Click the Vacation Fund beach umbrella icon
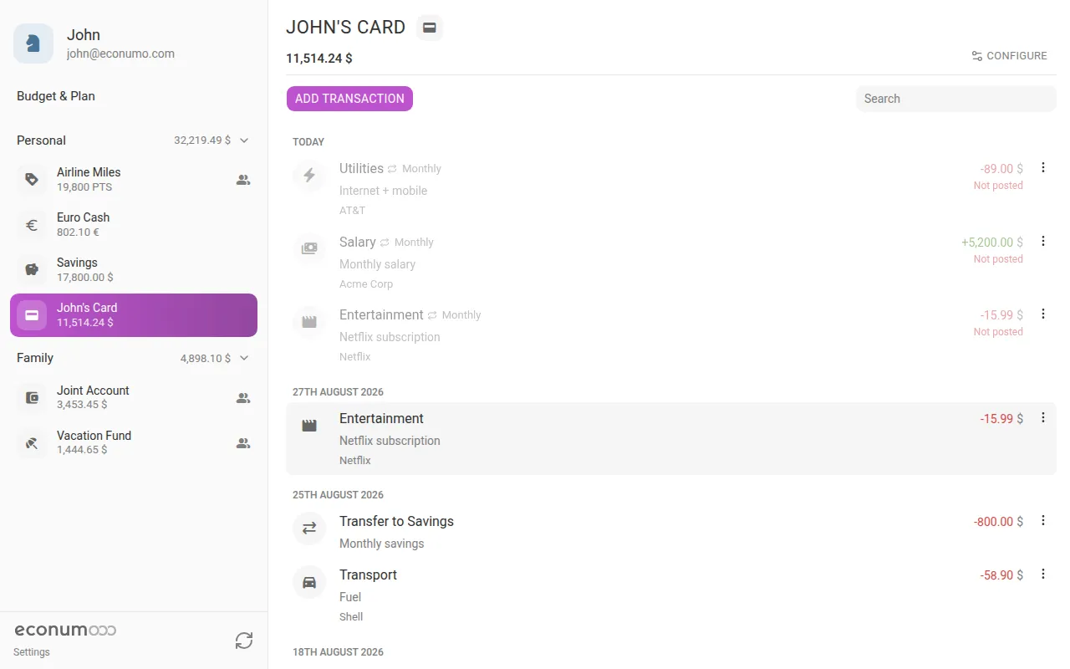 point(32,442)
